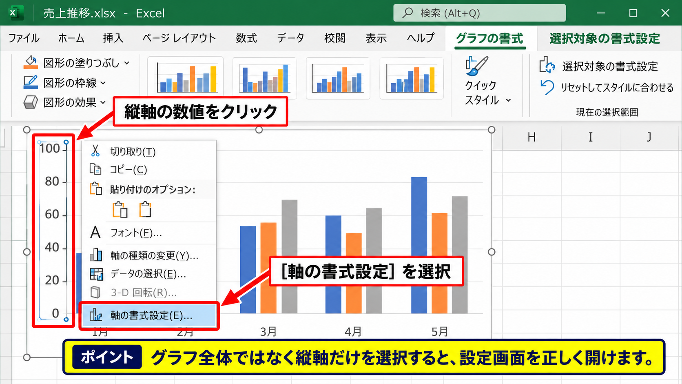Click the scissors icon for 切り取り

(95, 151)
